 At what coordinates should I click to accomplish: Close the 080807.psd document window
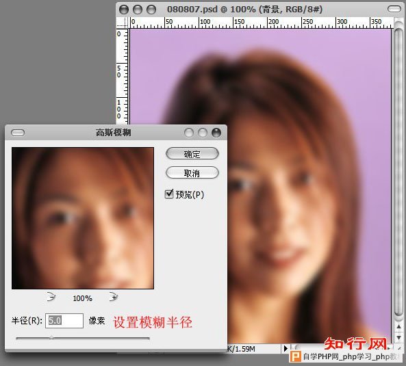(124, 10)
